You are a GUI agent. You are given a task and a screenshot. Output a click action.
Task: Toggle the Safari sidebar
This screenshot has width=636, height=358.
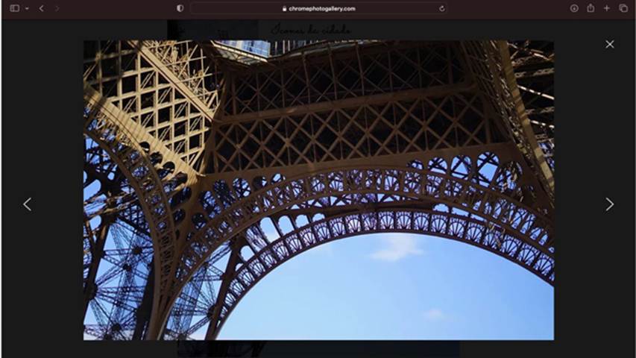[14, 8]
